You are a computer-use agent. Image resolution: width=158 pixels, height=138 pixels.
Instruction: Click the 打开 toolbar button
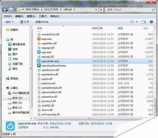click(25, 22)
